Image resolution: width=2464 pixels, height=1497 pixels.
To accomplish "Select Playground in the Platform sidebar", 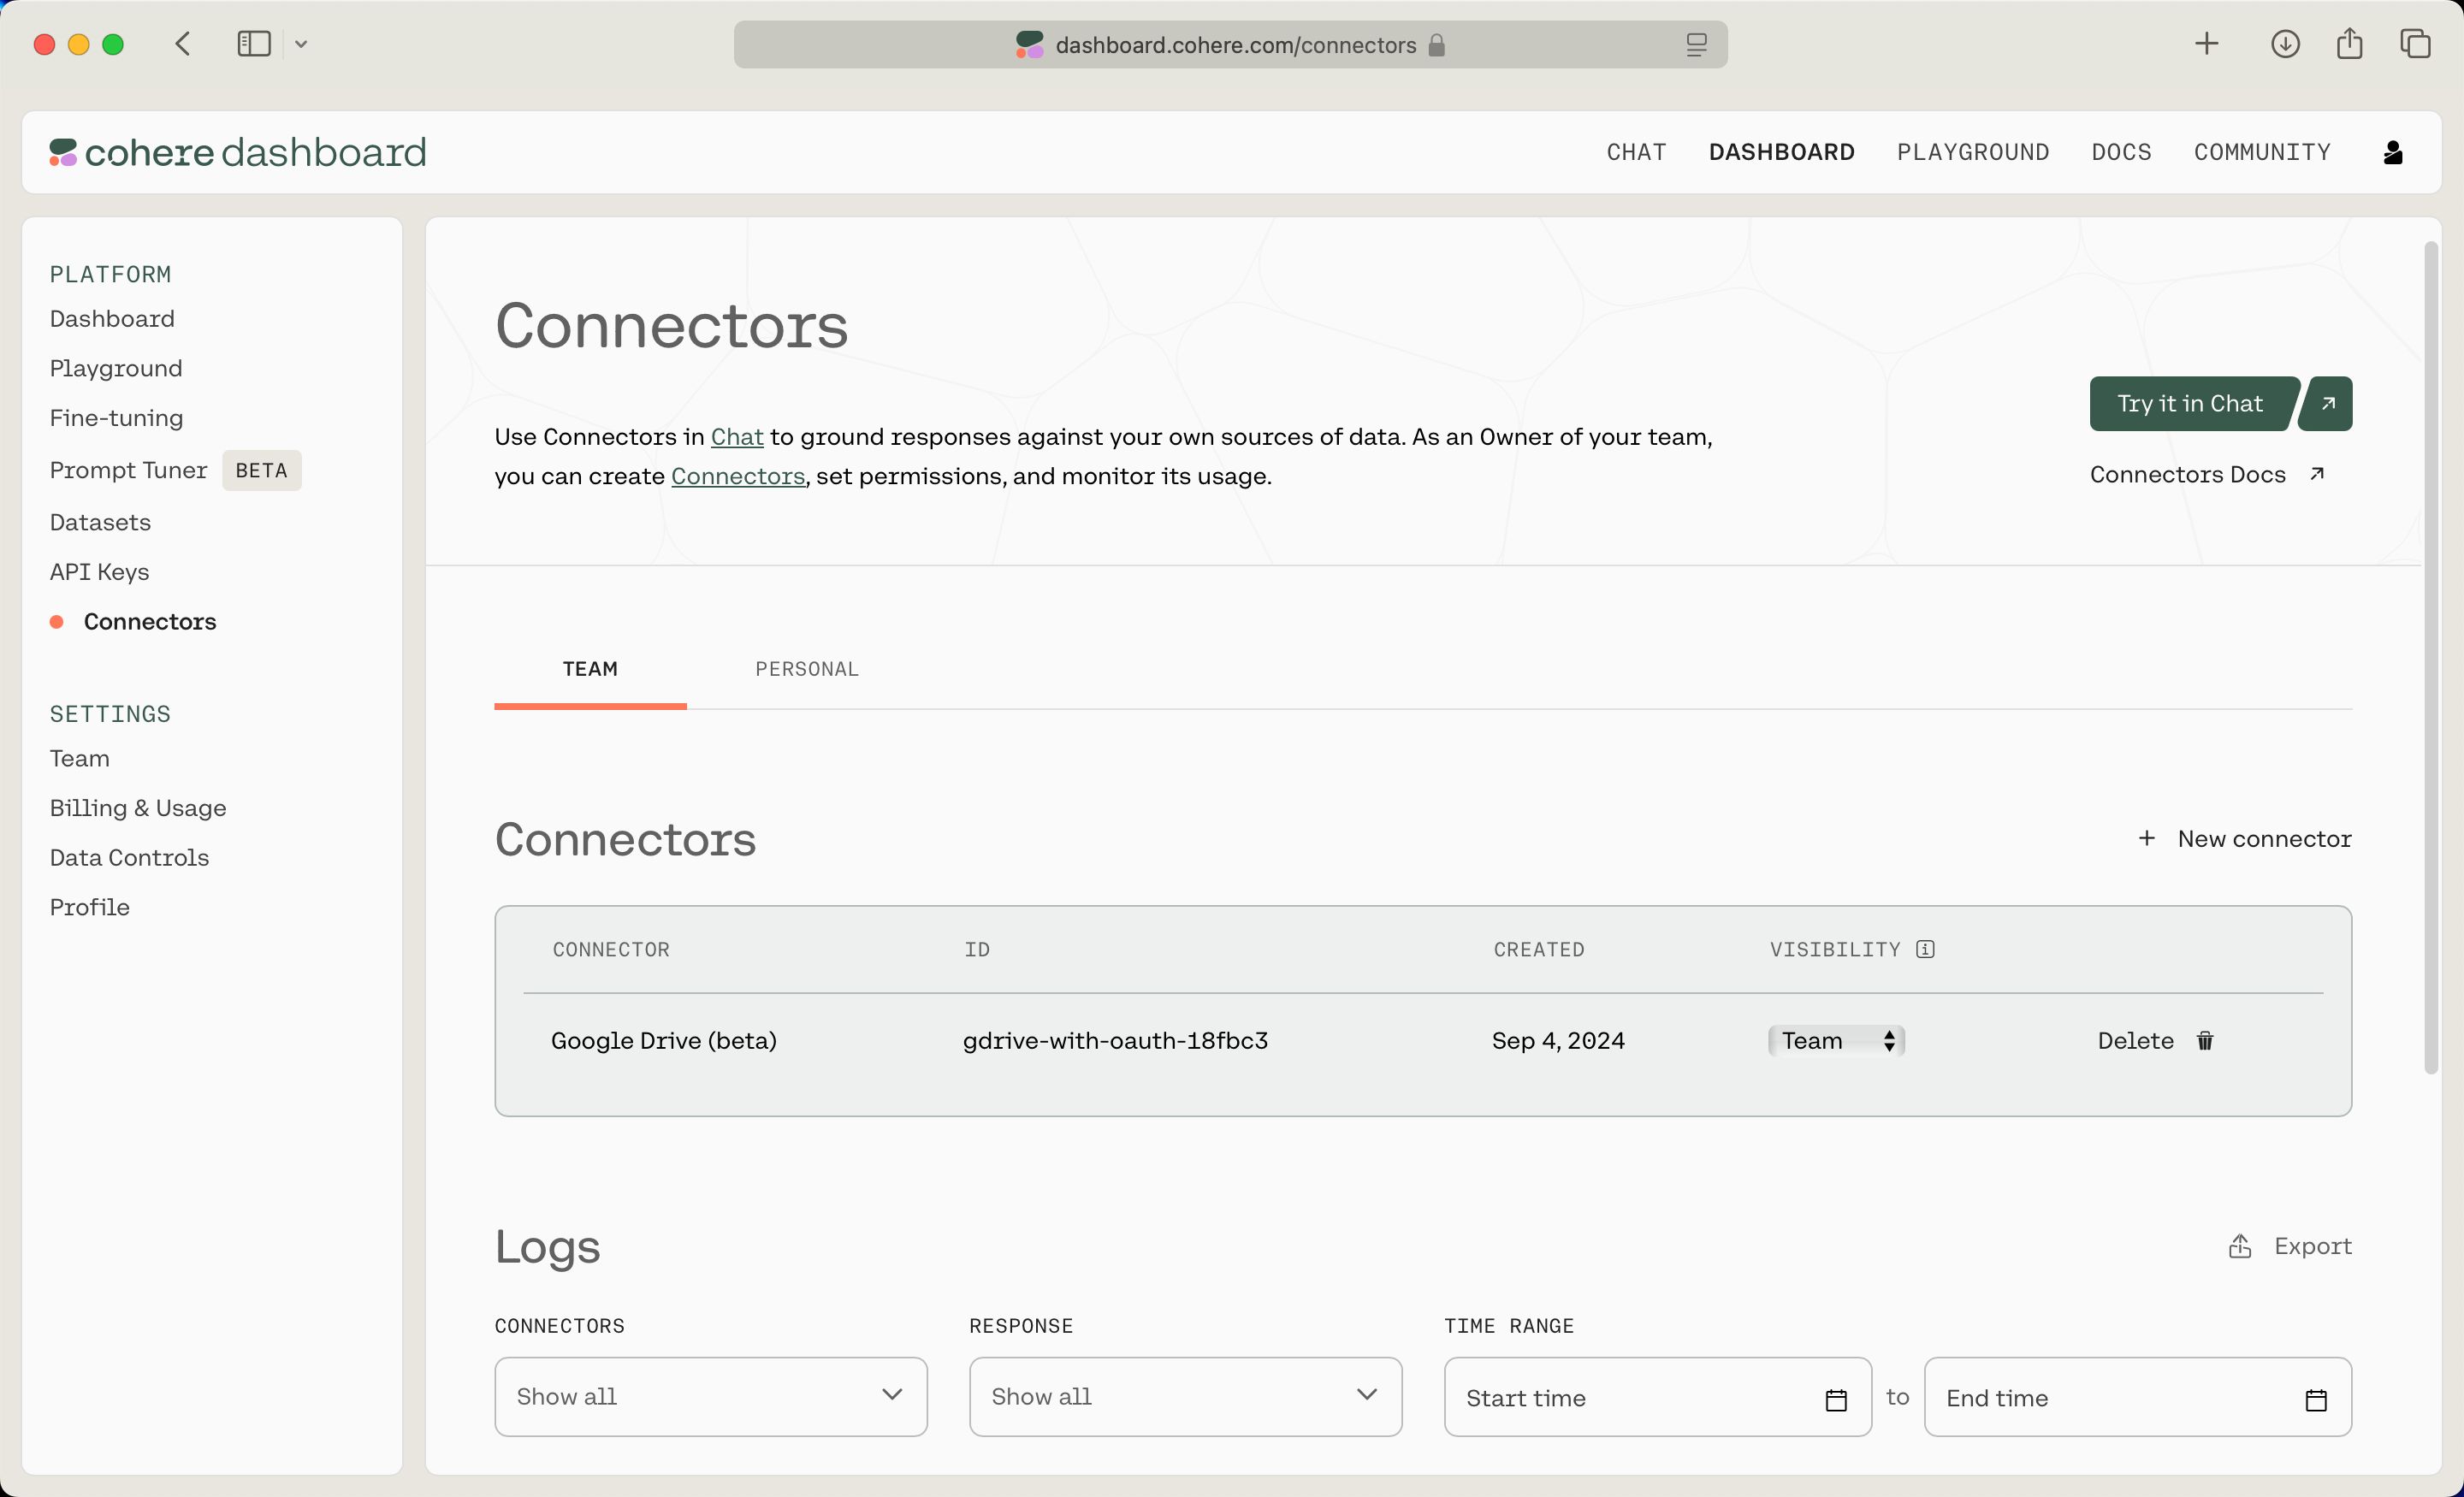I will [116, 368].
